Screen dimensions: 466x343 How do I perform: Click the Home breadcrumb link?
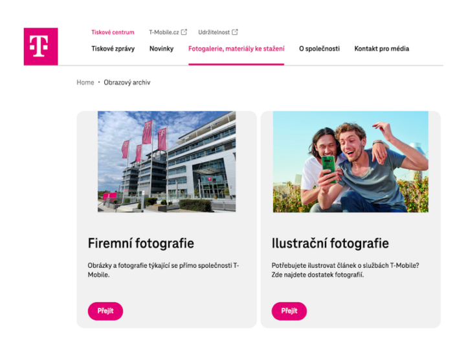coord(85,82)
